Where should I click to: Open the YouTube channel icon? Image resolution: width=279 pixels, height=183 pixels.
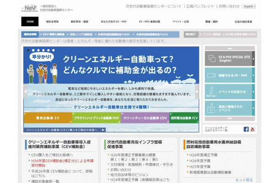pyautogui.click(x=253, y=129)
